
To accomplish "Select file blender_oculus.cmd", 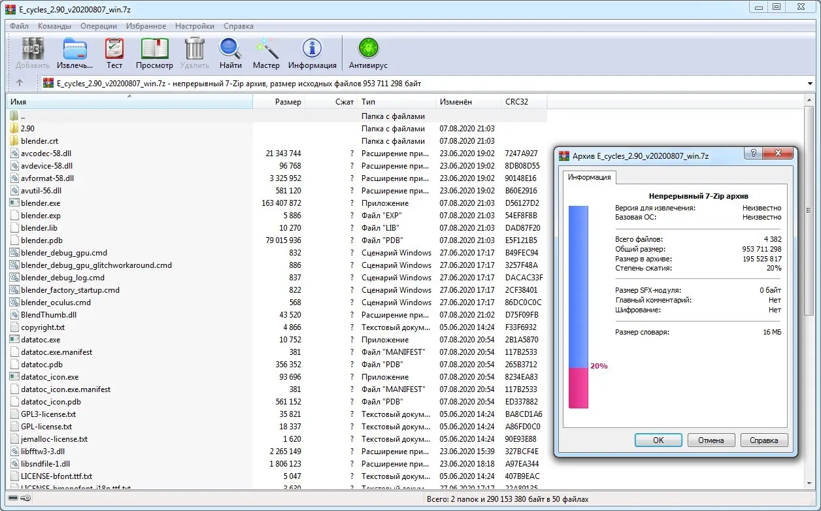I will pos(56,303).
